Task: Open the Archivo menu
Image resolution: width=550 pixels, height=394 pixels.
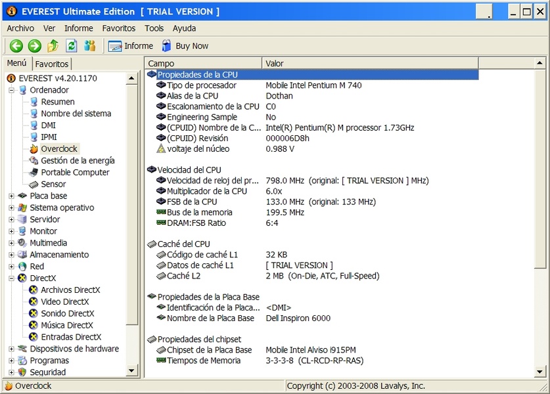Action: (x=20, y=28)
